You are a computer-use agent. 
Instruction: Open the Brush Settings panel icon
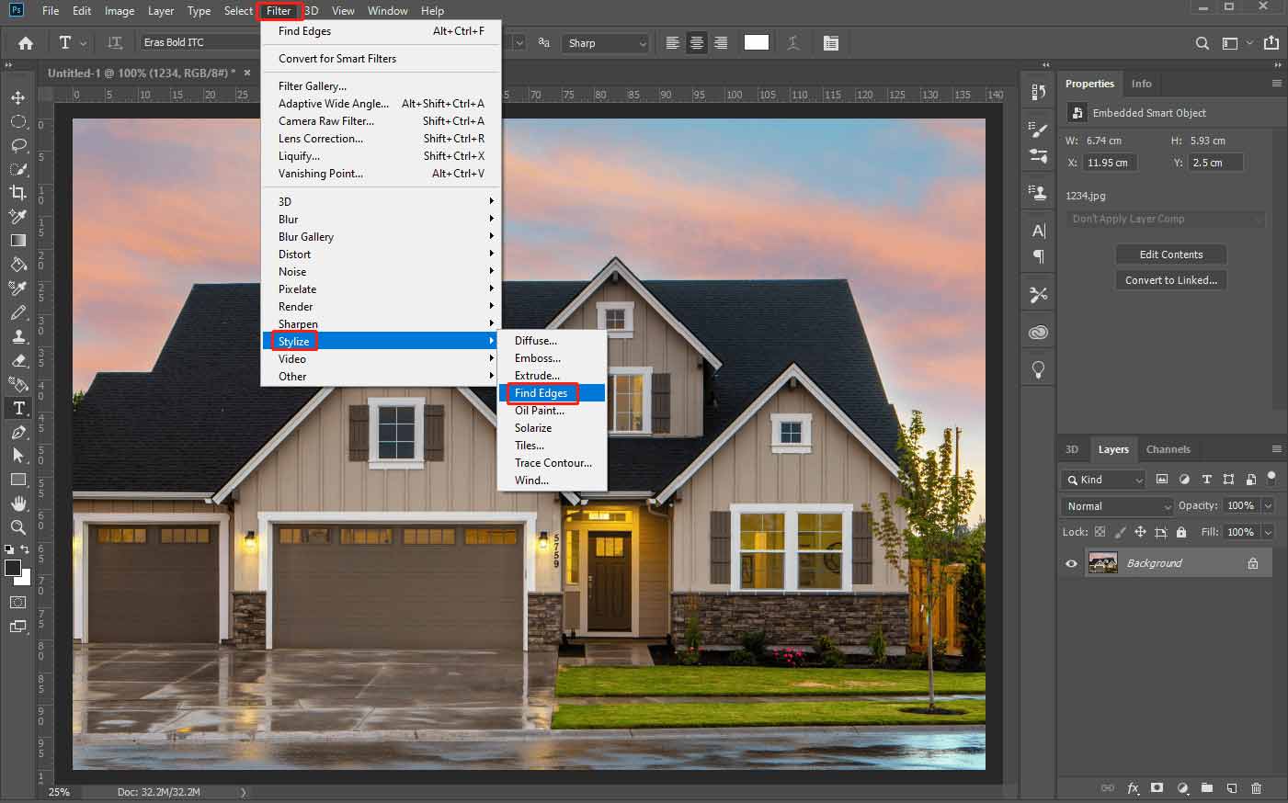pos(1037,129)
